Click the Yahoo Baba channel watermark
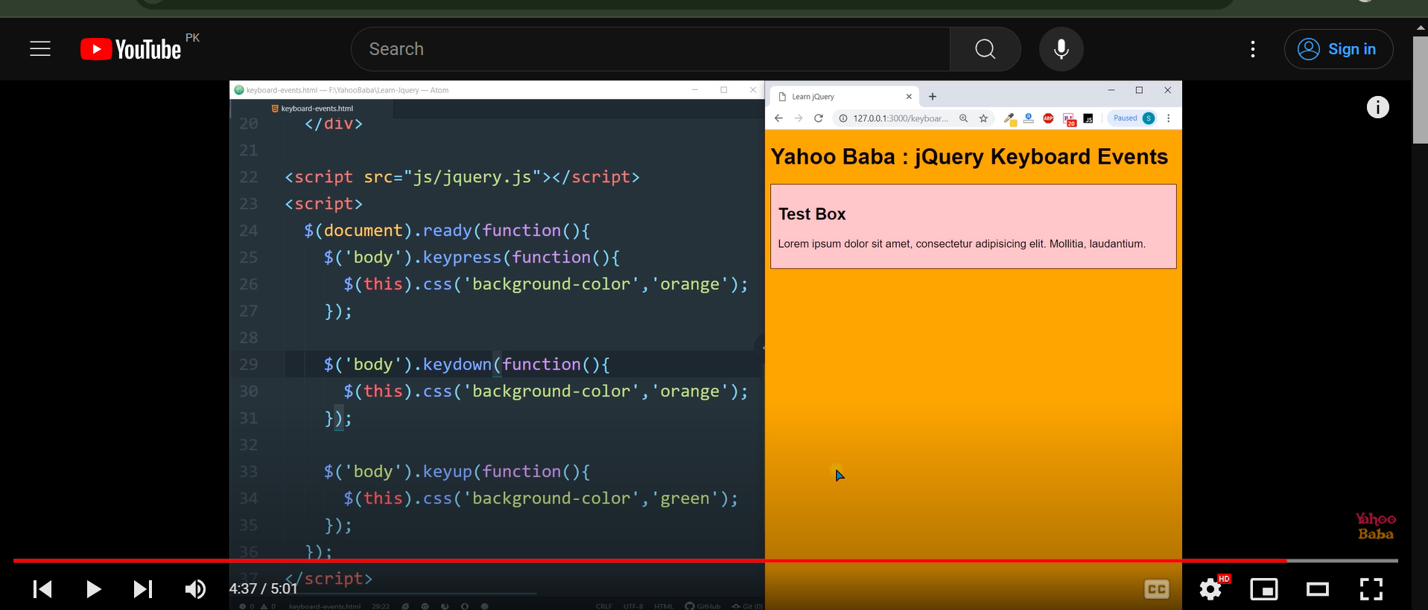Viewport: 1428px width, 610px height. point(1375,526)
